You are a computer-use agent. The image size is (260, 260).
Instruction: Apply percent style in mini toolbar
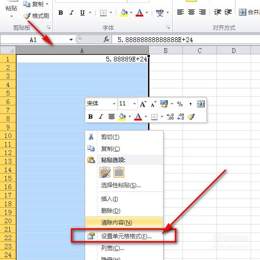click(180, 104)
